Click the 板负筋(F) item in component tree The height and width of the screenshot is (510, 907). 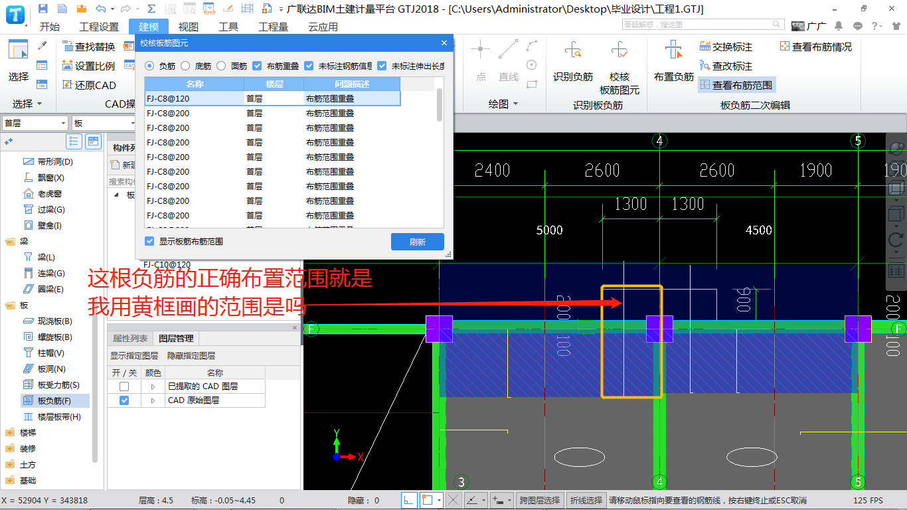click(x=54, y=400)
